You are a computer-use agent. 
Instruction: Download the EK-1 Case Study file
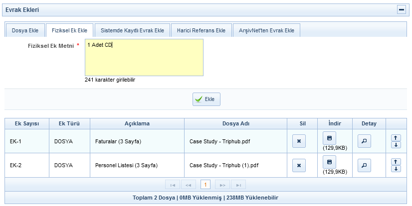(329, 138)
